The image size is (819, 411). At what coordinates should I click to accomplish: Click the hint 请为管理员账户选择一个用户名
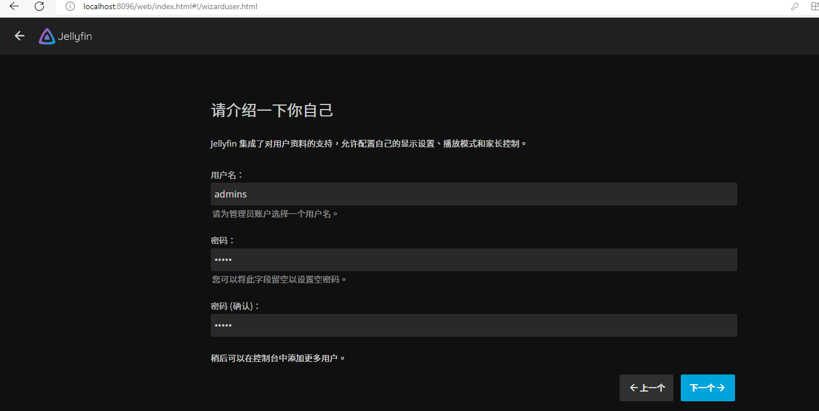click(x=275, y=214)
